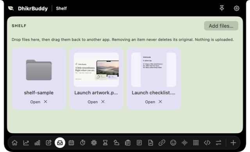Open the audio waveform icon

[184, 143]
